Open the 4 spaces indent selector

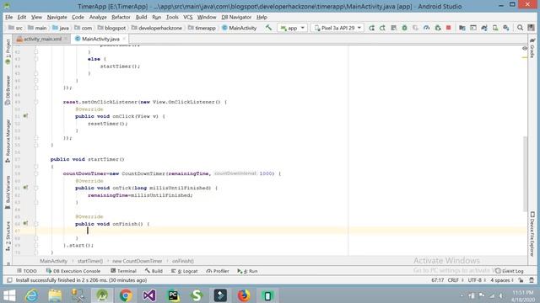point(502,280)
